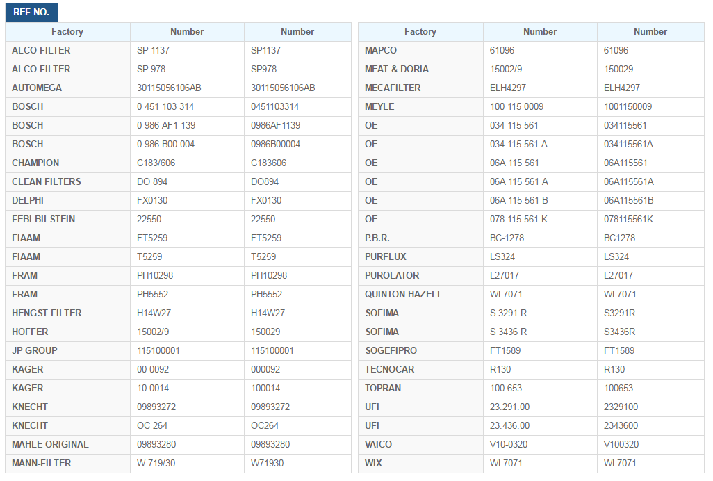Select the W 719/30 cell
The image size is (713, 481).
pos(187,463)
